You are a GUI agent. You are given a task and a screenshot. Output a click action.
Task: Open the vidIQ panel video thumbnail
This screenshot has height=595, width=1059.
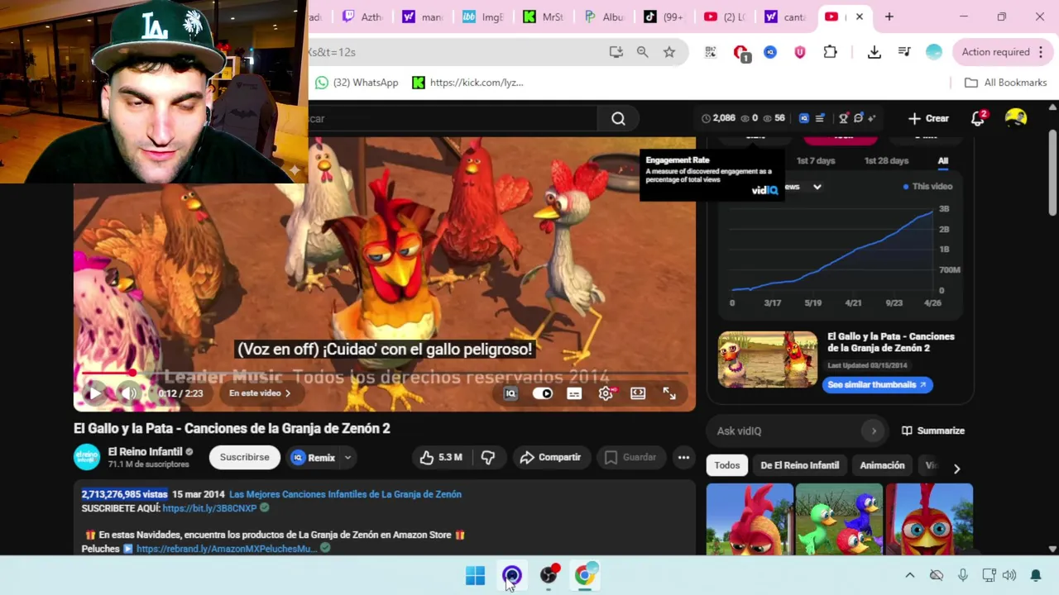click(x=768, y=359)
